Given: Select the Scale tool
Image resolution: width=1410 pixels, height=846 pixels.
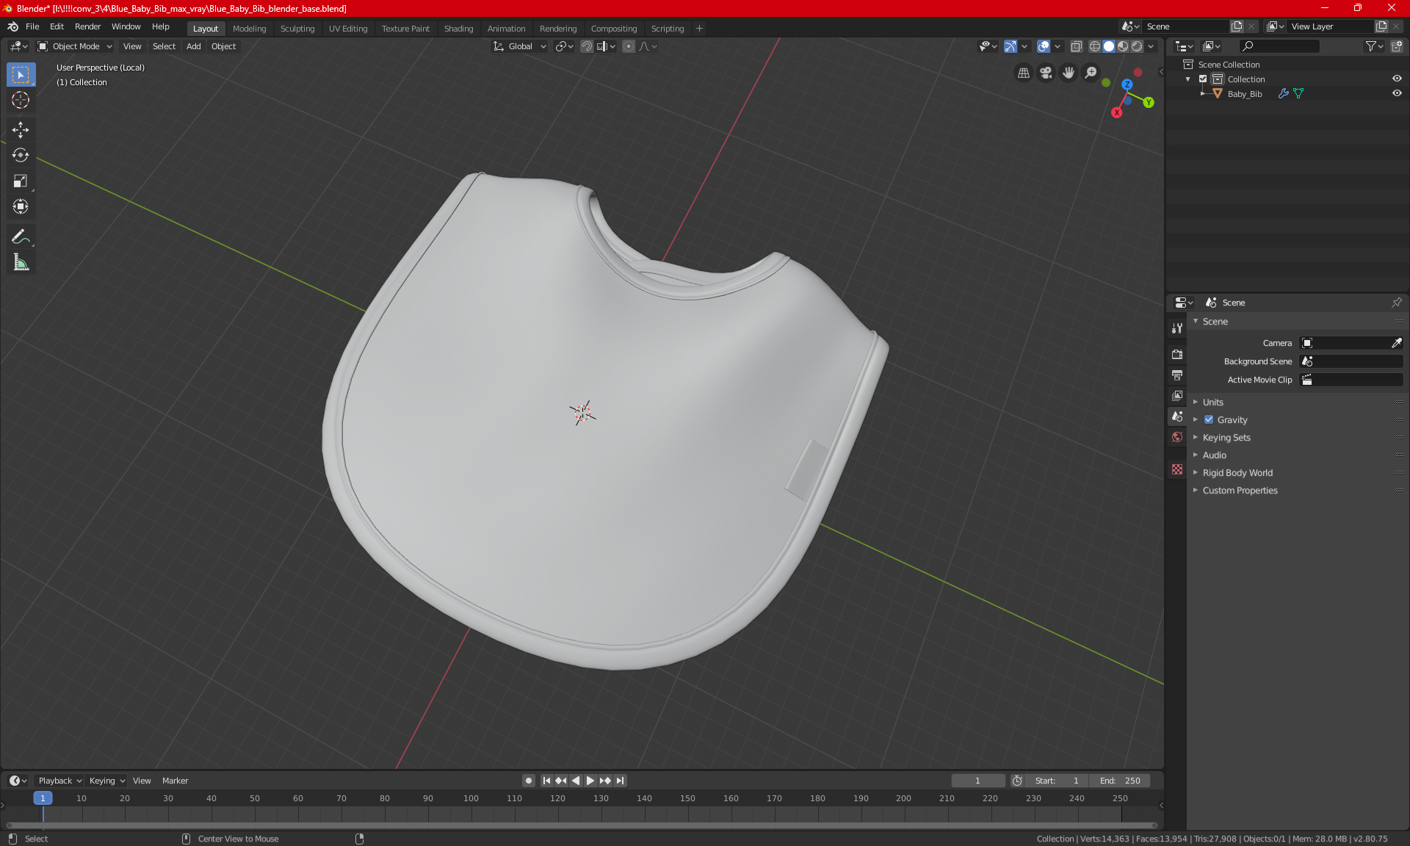Looking at the screenshot, I should click(21, 181).
